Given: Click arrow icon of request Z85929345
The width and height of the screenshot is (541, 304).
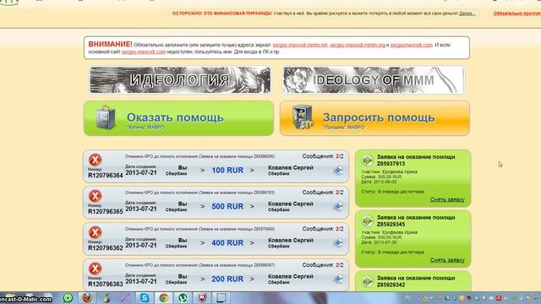Looking at the screenshot, I should [x=368, y=220].
